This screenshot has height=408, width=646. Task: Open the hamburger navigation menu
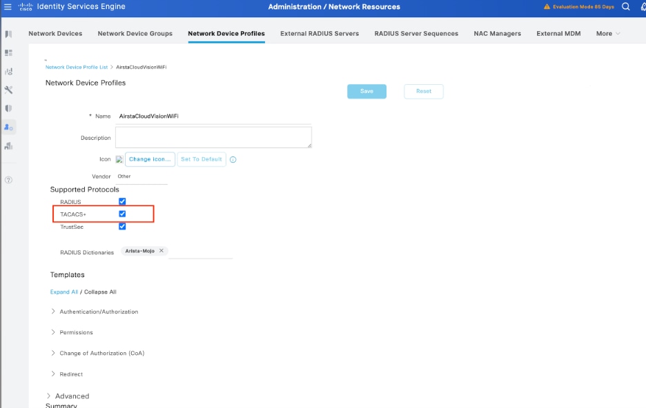point(8,7)
